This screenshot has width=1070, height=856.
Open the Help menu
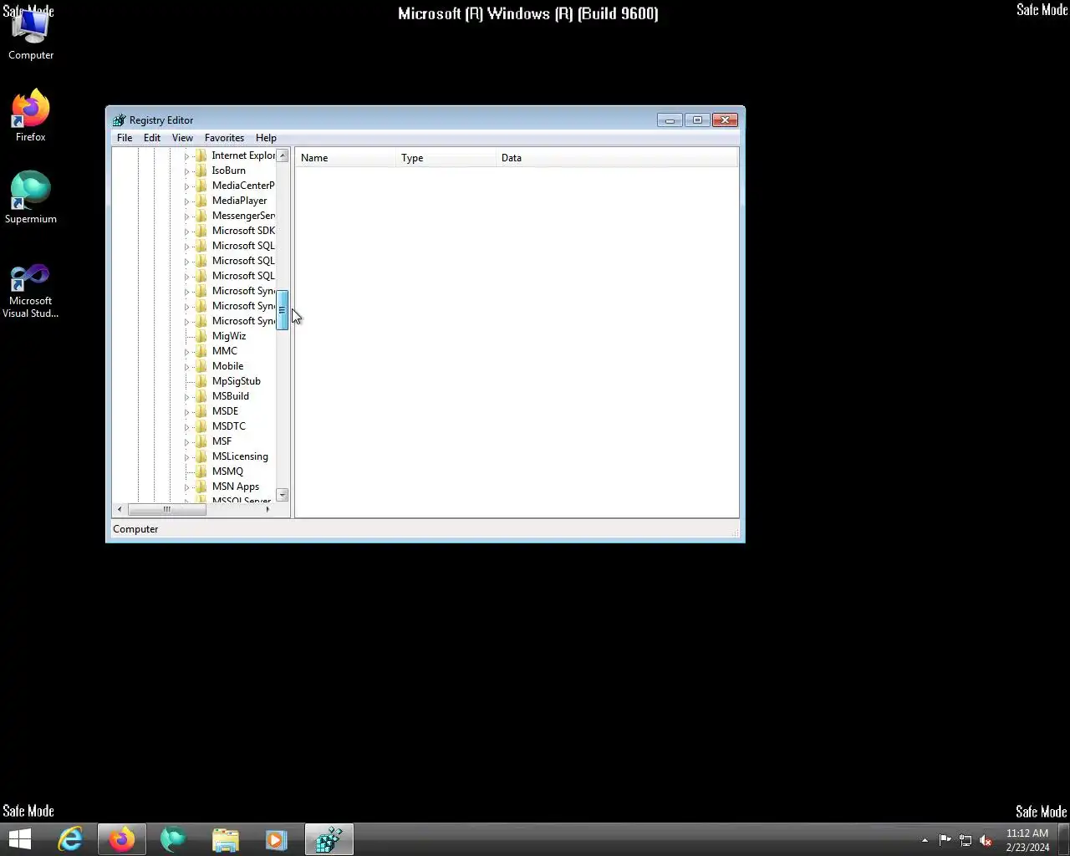[x=266, y=138]
